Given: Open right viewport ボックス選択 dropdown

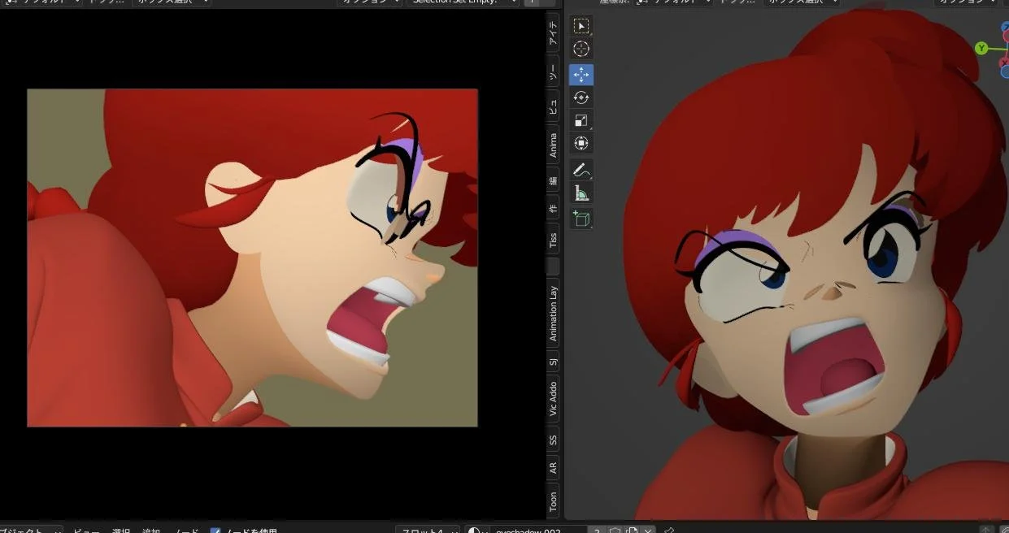Looking at the screenshot, I should click(x=800, y=2).
